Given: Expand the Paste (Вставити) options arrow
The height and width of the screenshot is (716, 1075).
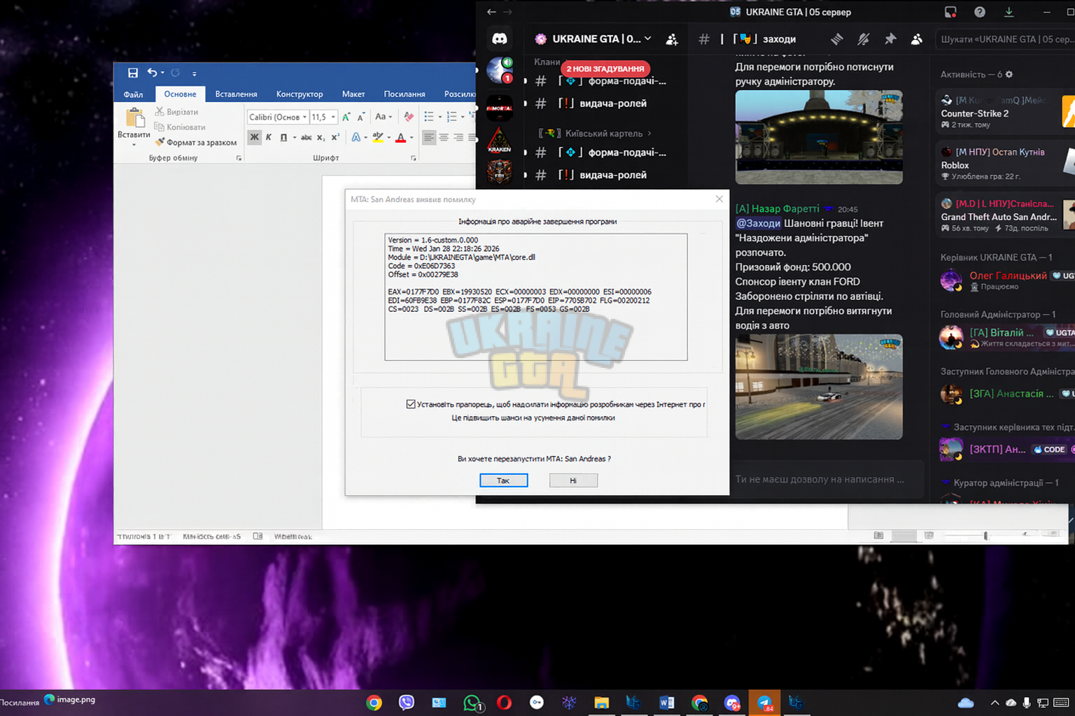Looking at the screenshot, I should click(134, 144).
